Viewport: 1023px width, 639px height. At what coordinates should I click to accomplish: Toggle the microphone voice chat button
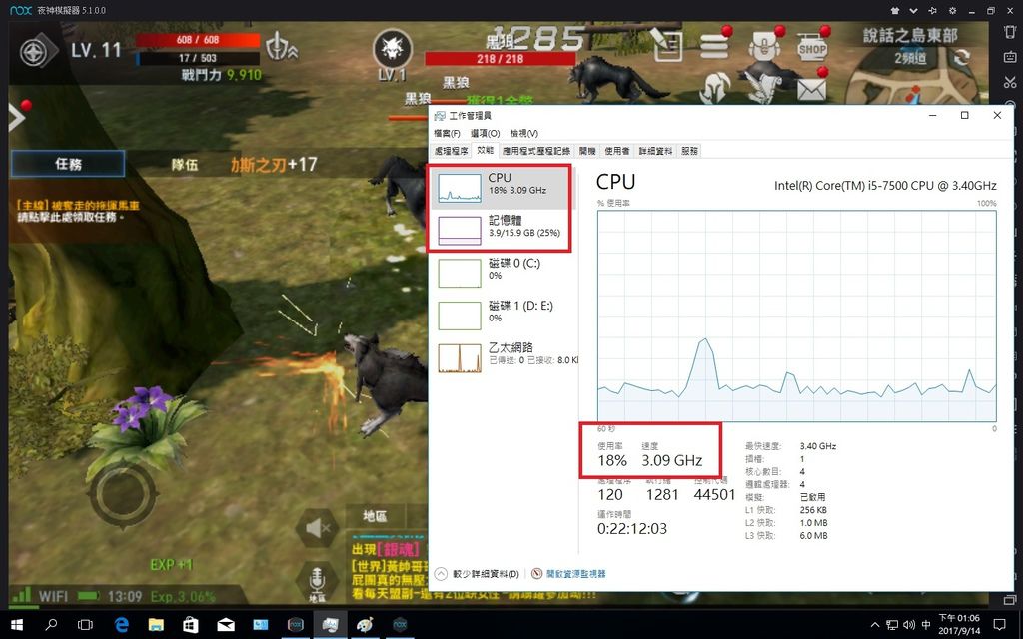[x=317, y=581]
